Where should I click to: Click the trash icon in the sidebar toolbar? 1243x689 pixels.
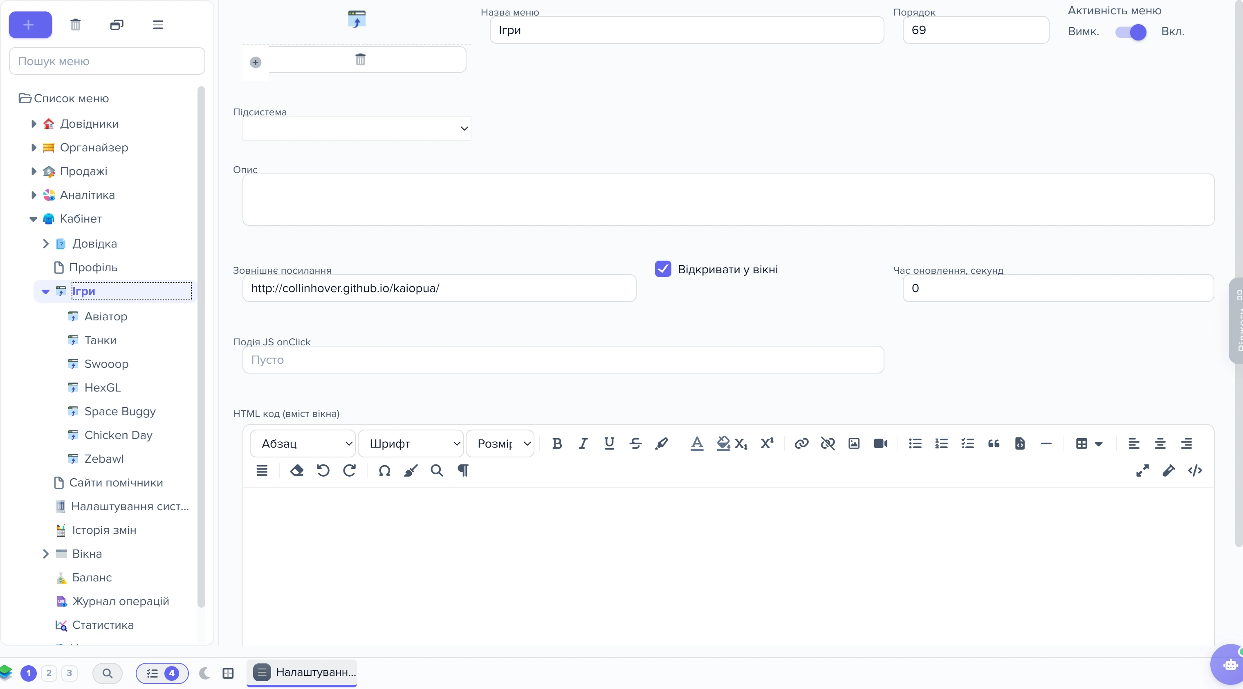[x=75, y=25]
